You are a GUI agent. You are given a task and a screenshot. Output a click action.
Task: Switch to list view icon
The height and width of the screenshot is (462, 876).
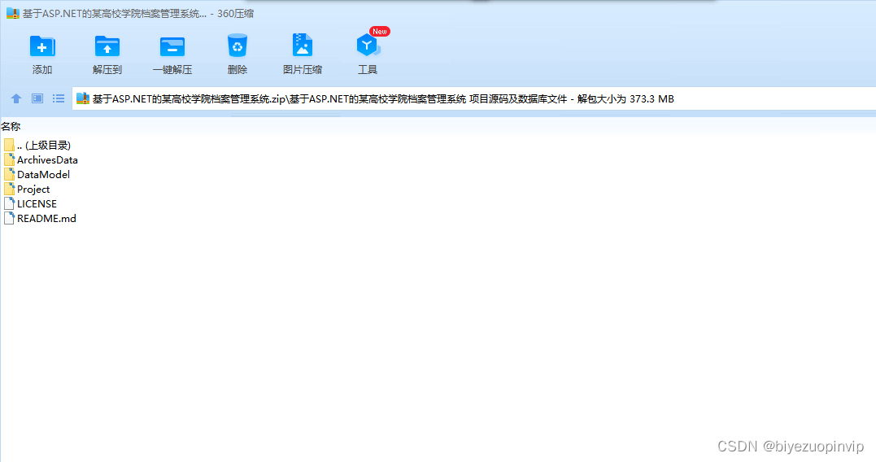point(59,99)
